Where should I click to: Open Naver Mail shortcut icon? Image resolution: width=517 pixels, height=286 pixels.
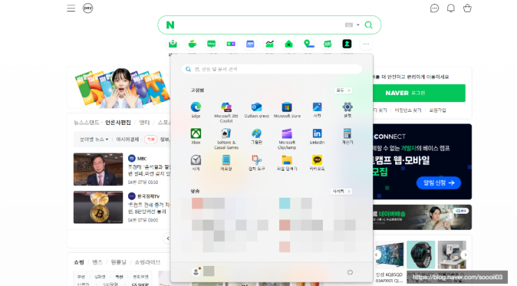click(x=173, y=44)
